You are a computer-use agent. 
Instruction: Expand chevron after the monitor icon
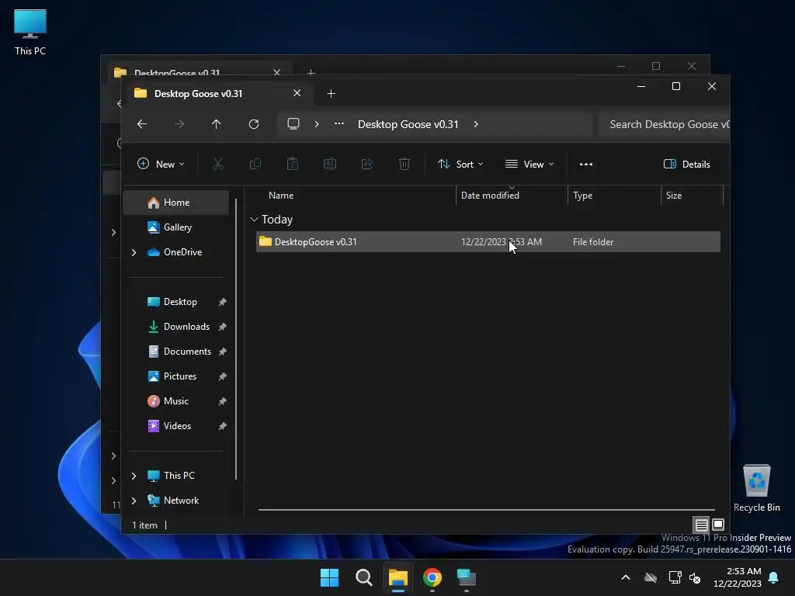[317, 124]
